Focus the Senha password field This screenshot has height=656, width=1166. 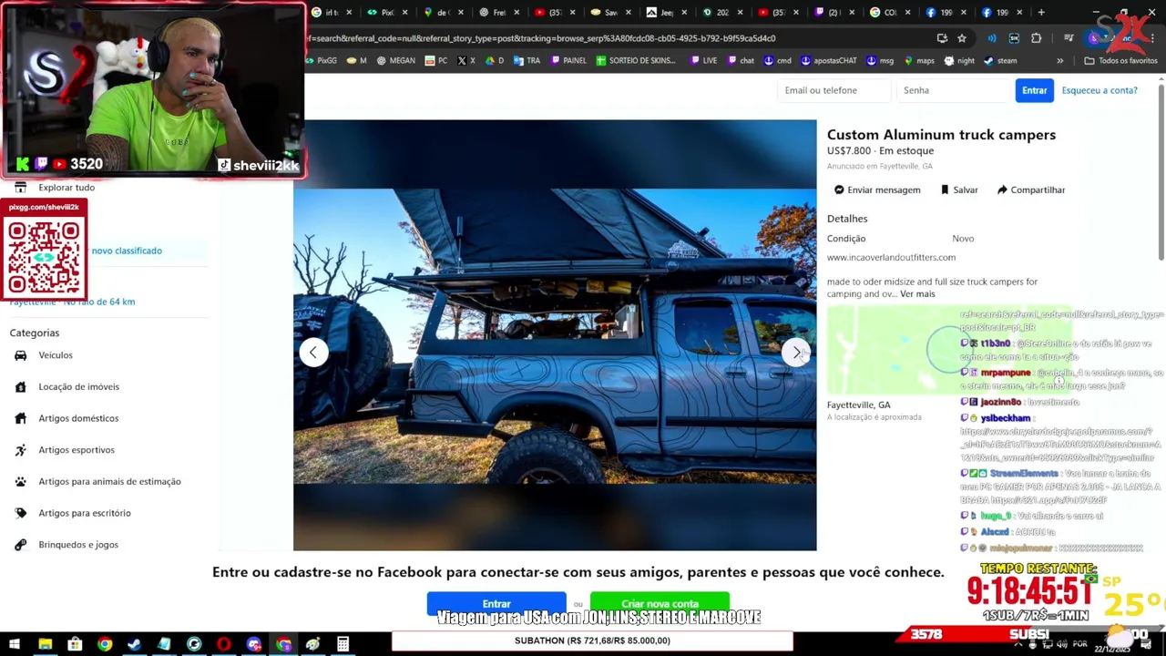point(954,90)
